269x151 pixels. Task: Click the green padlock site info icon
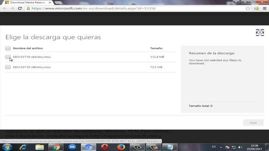click(x=28, y=8)
